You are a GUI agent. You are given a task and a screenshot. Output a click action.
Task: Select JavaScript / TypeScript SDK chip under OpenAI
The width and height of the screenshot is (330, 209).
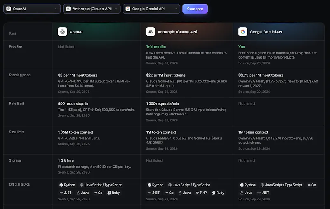pyautogui.click(x=101, y=185)
